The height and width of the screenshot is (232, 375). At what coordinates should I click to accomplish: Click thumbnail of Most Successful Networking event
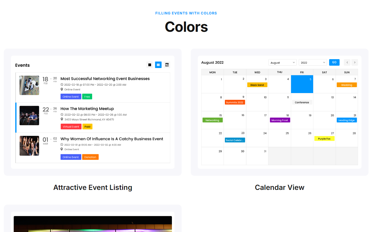click(x=29, y=85)
